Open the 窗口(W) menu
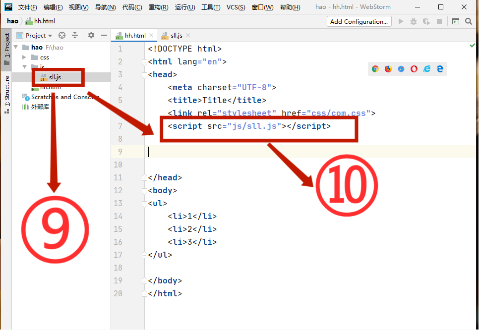Screen dimensions: 479x330 coord(262,7)
